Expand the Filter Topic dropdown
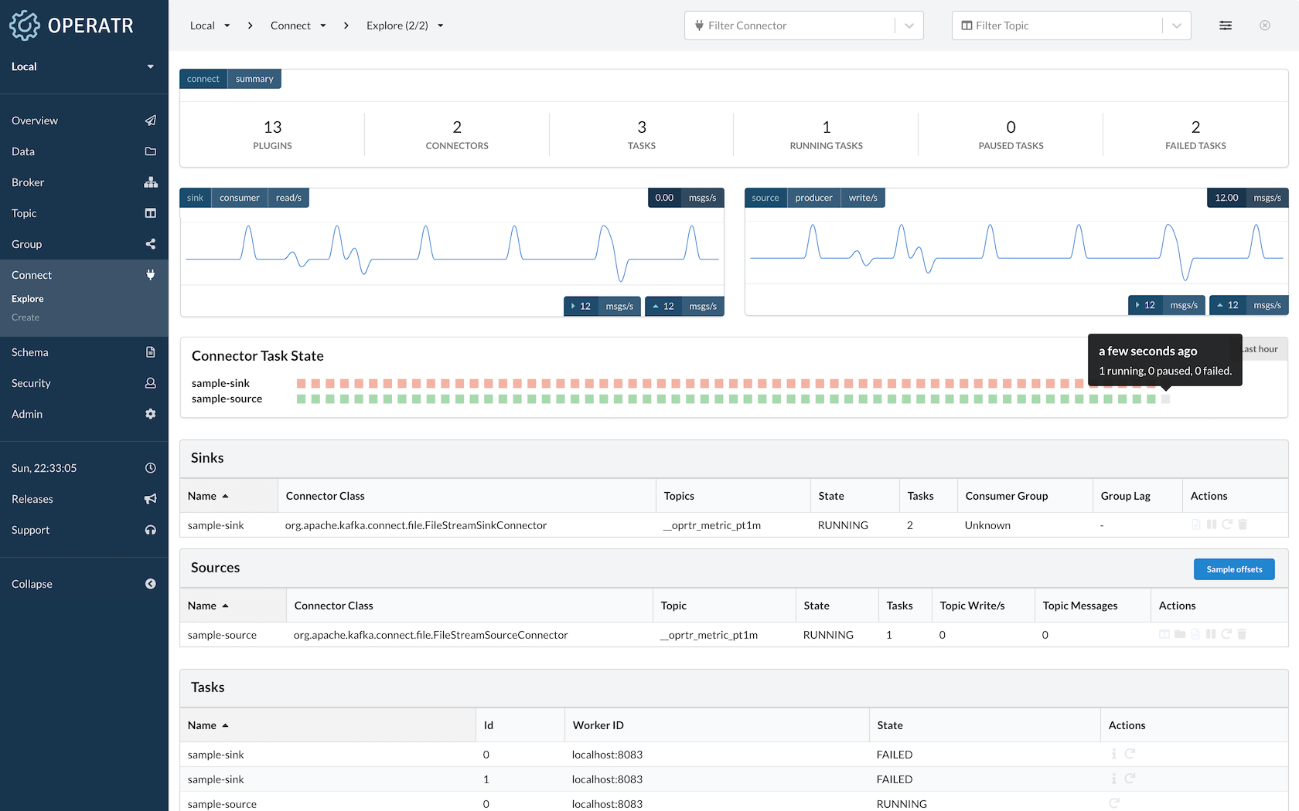The image size is (1299, 811). (x=1177, y=25)
